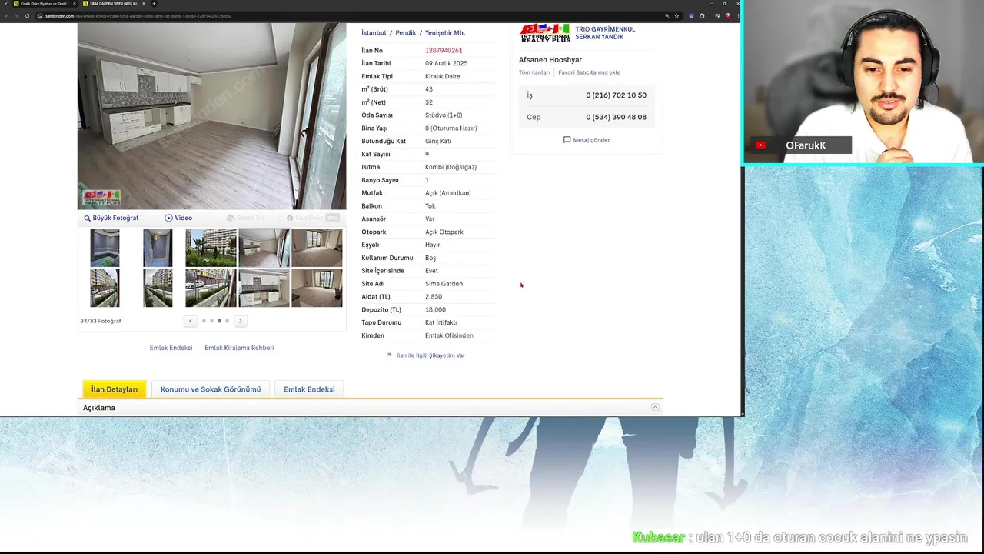Open the bottom-row thumbnail with white car
The image size is (984, 554).
point(211,288)
